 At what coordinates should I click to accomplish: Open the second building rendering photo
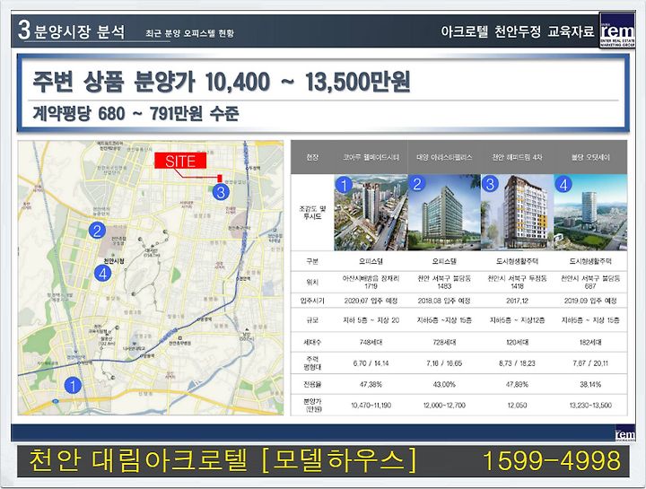click(x=444, y=212)
